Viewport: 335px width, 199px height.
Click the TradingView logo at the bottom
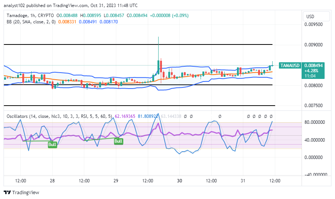point(22,192)
